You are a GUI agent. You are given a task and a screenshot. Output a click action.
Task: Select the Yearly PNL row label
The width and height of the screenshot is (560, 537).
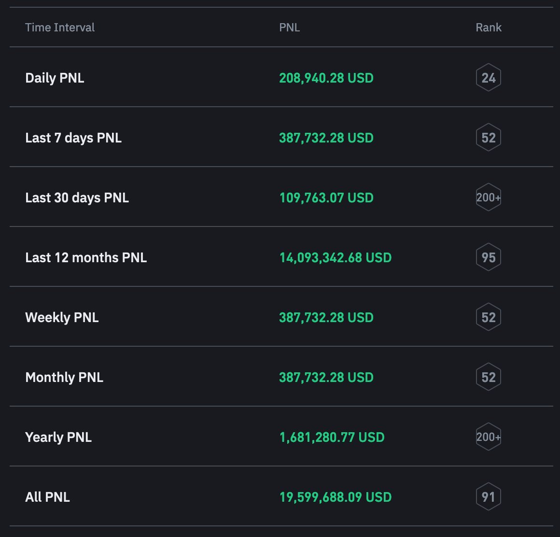58,438
